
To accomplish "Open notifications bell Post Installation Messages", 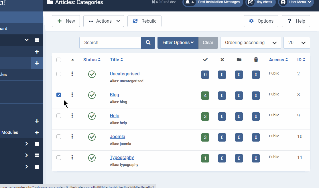I will pyautogui.click(x=212, y=3).
